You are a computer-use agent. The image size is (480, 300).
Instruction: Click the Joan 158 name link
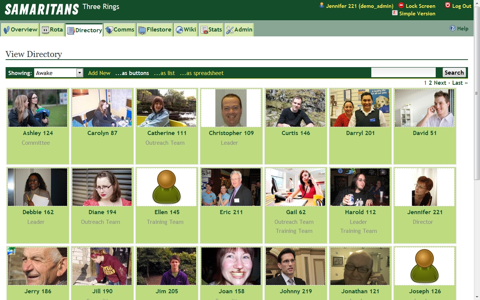232,291
